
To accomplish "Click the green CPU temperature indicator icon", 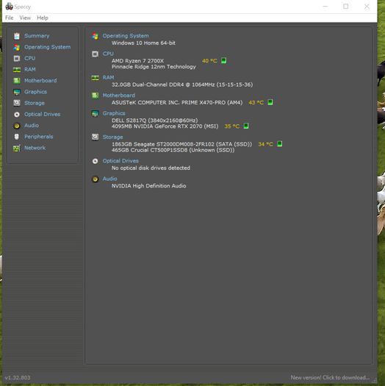I will (223, 60).
